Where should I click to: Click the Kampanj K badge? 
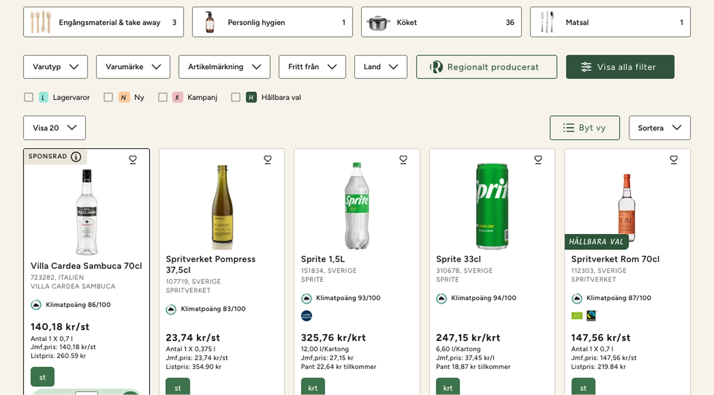pos(178,97)
